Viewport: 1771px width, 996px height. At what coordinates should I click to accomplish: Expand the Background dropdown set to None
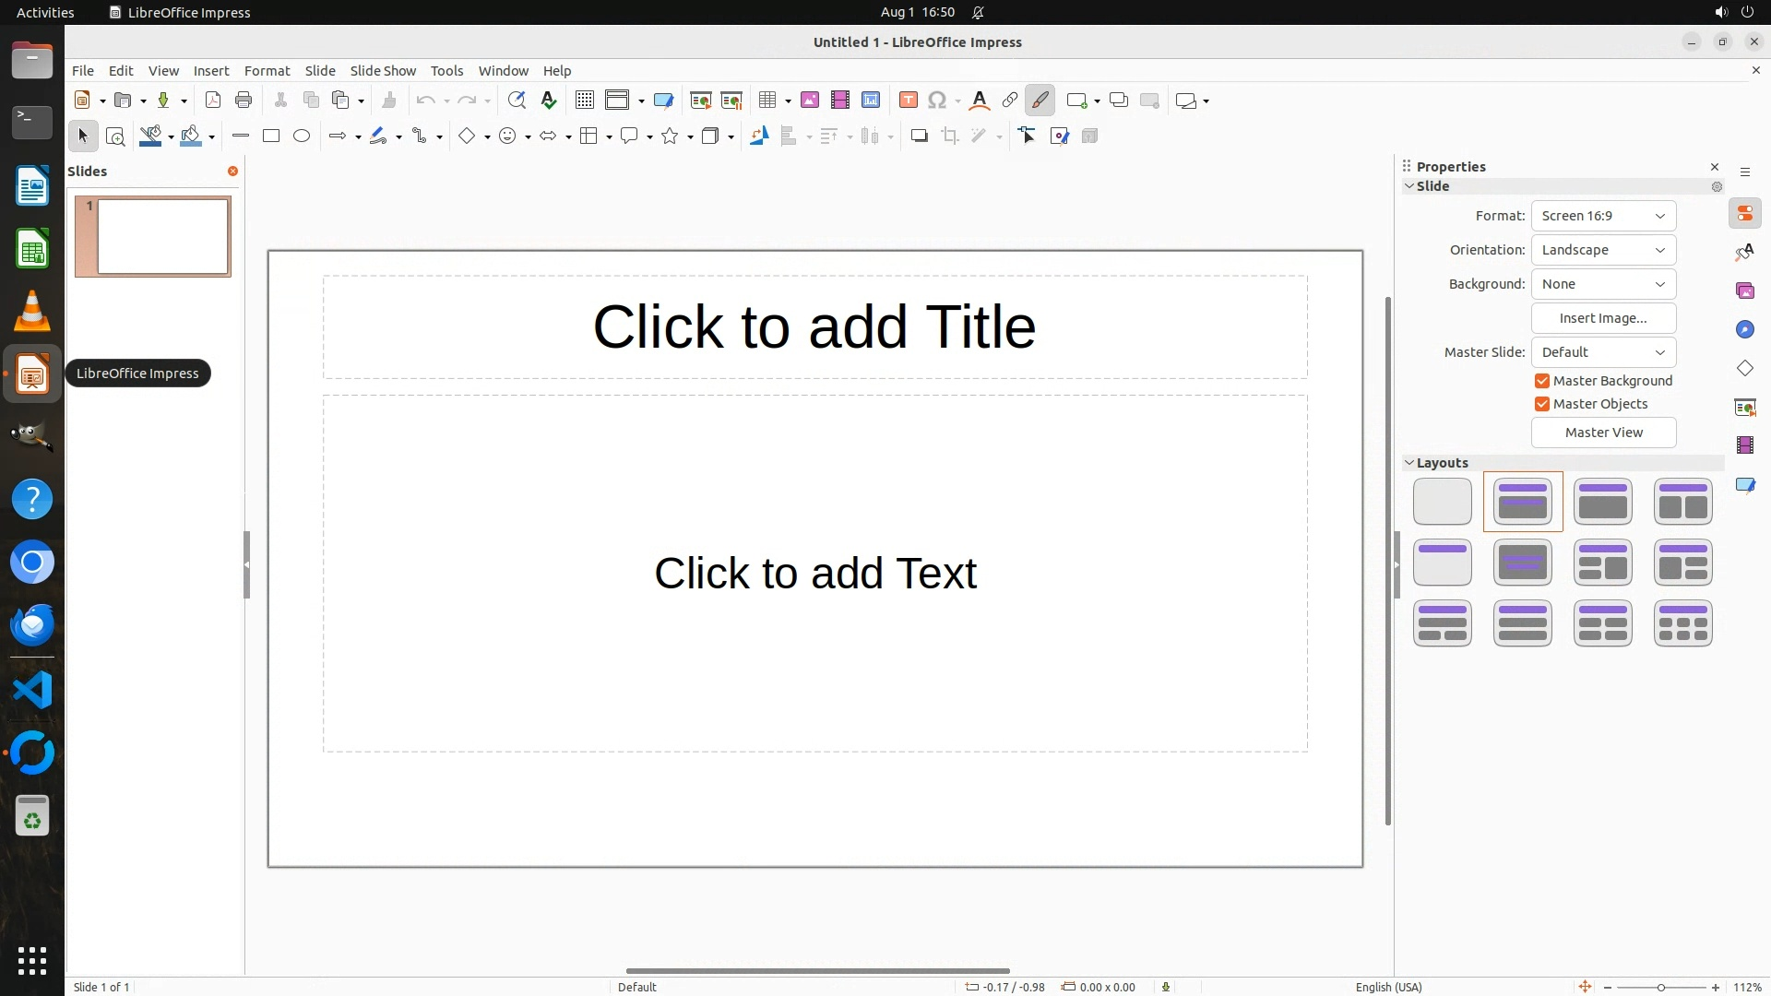pyautogui.click(x=1603, y=284)
